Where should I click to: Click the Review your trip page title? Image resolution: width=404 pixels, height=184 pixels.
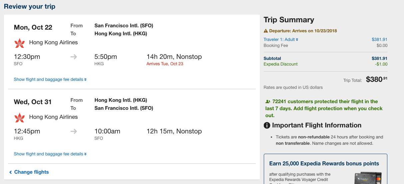pyautogui.click(x=30, y=7)
